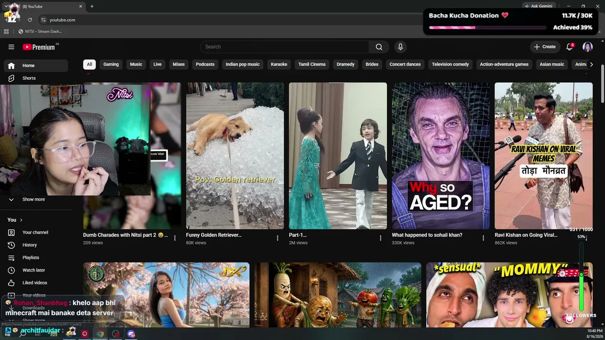
Task: Open the NITSI Stream Dash bookmark
Action: pos(40,32)
